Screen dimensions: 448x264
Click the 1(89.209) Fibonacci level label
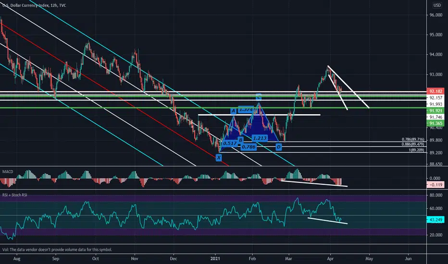click(x=417, y=150)
